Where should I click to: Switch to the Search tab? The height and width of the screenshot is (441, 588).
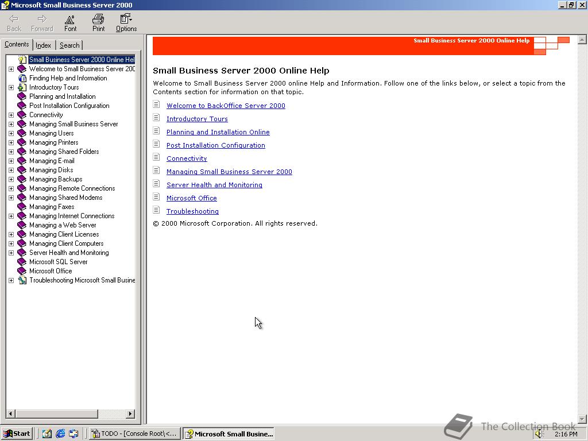coord(69,45)
